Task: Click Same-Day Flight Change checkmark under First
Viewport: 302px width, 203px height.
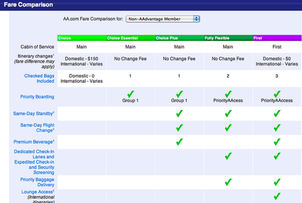Action: [x=277, y=127]
